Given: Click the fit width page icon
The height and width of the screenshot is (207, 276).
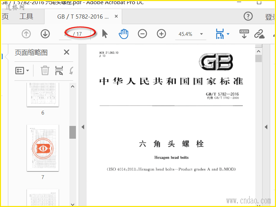Looking at the screenshot, I should click(x=220, y=34).
